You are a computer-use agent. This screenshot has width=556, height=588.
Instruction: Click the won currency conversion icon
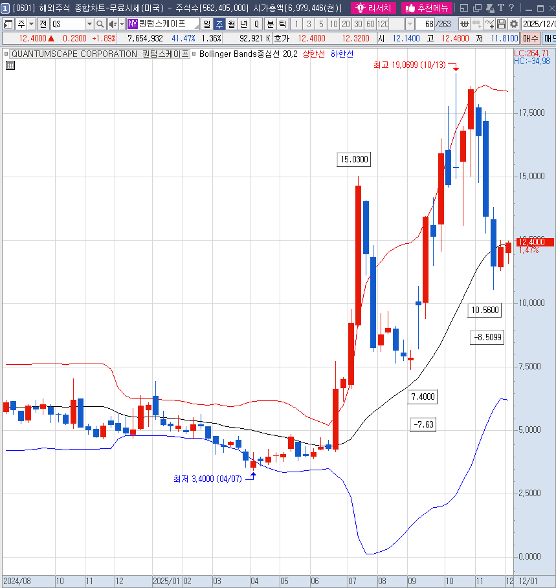click(x=464, y=24)
